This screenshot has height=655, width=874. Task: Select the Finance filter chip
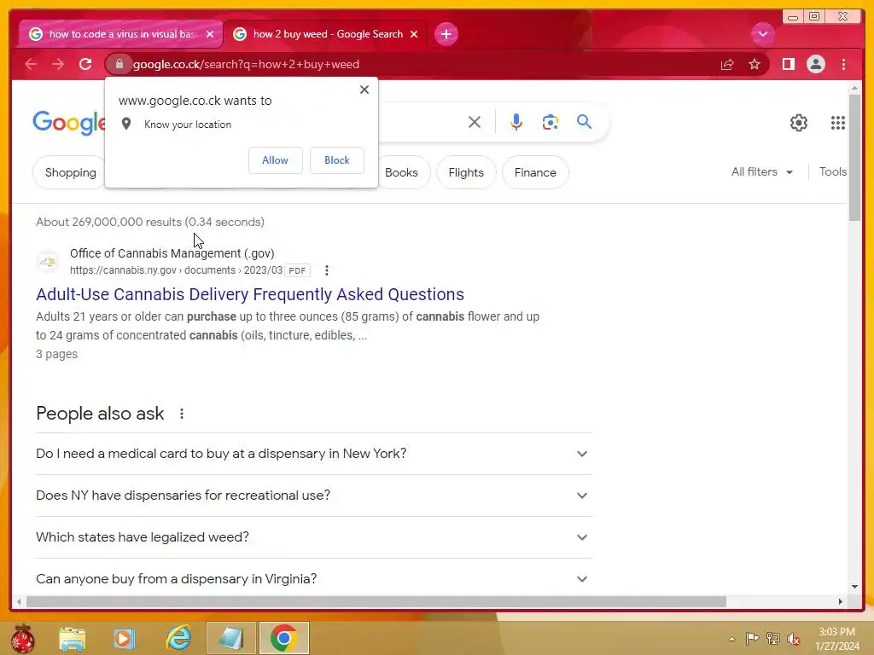pos(535,172)
